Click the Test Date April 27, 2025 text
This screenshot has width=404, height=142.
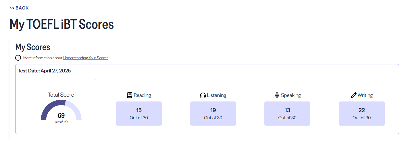[44, 71]
